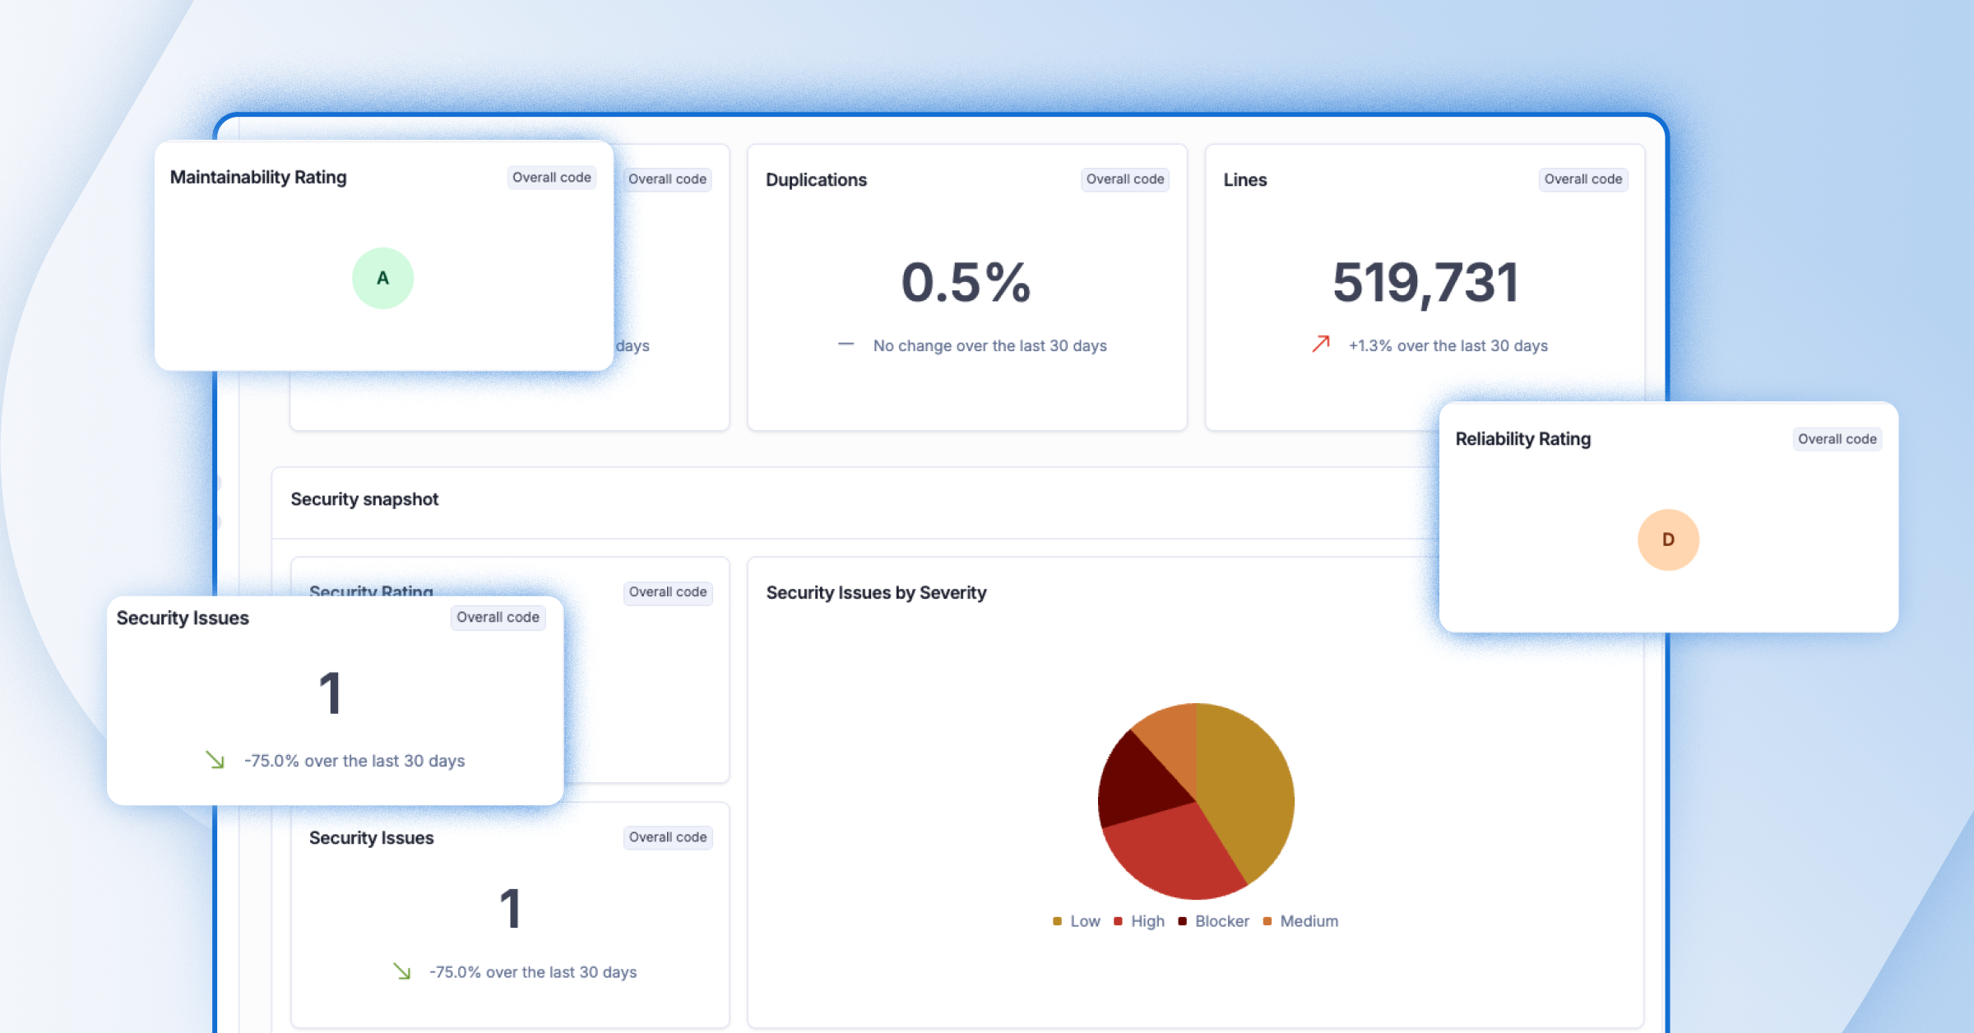Click the '-75.0% over the last 30 days' text

pos(354,761)
